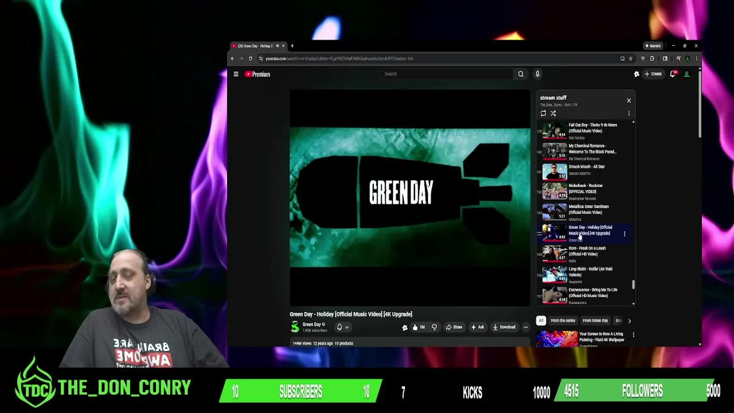Play Smash Mouth All Star

585,172
